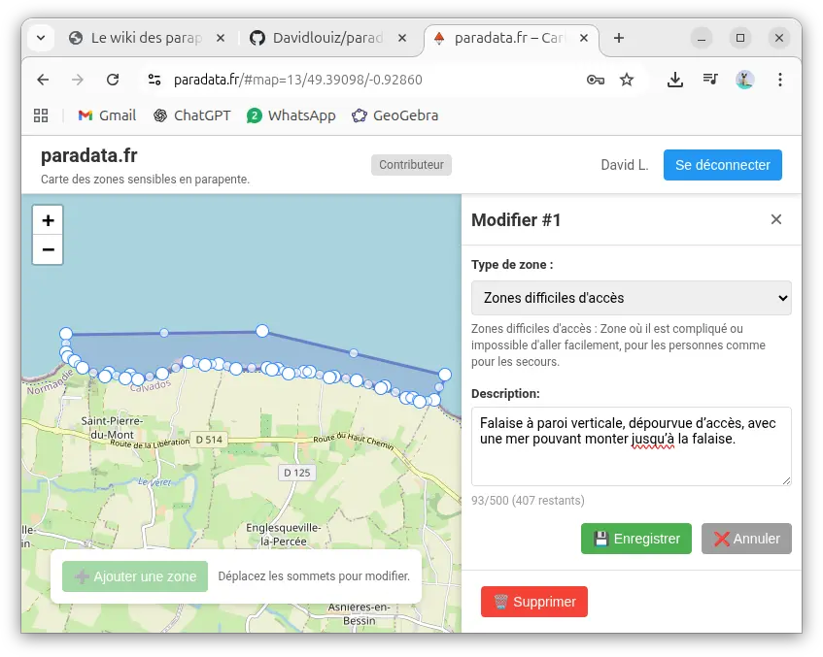Open the Chrome three-dot menu

(x=780, y=80)
